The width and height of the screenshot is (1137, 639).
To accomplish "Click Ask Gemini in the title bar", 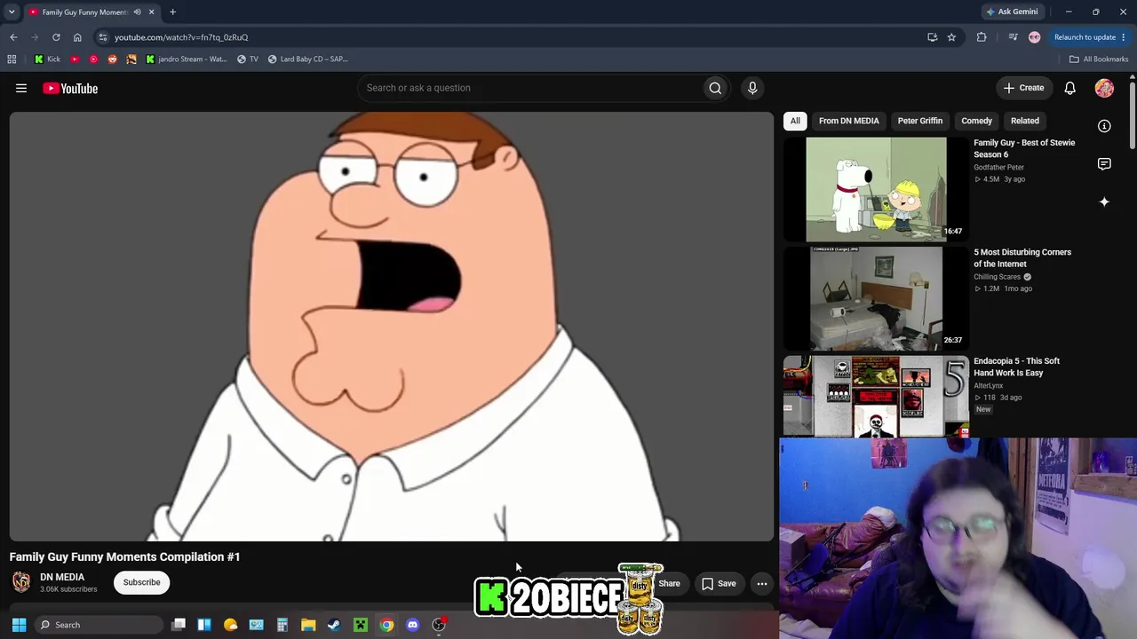I will pyautogui.click(x=1011, y=12).
